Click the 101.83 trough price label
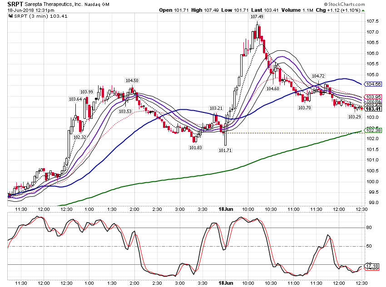The width and height of the screenshot is (386, 287). [195, 148]
